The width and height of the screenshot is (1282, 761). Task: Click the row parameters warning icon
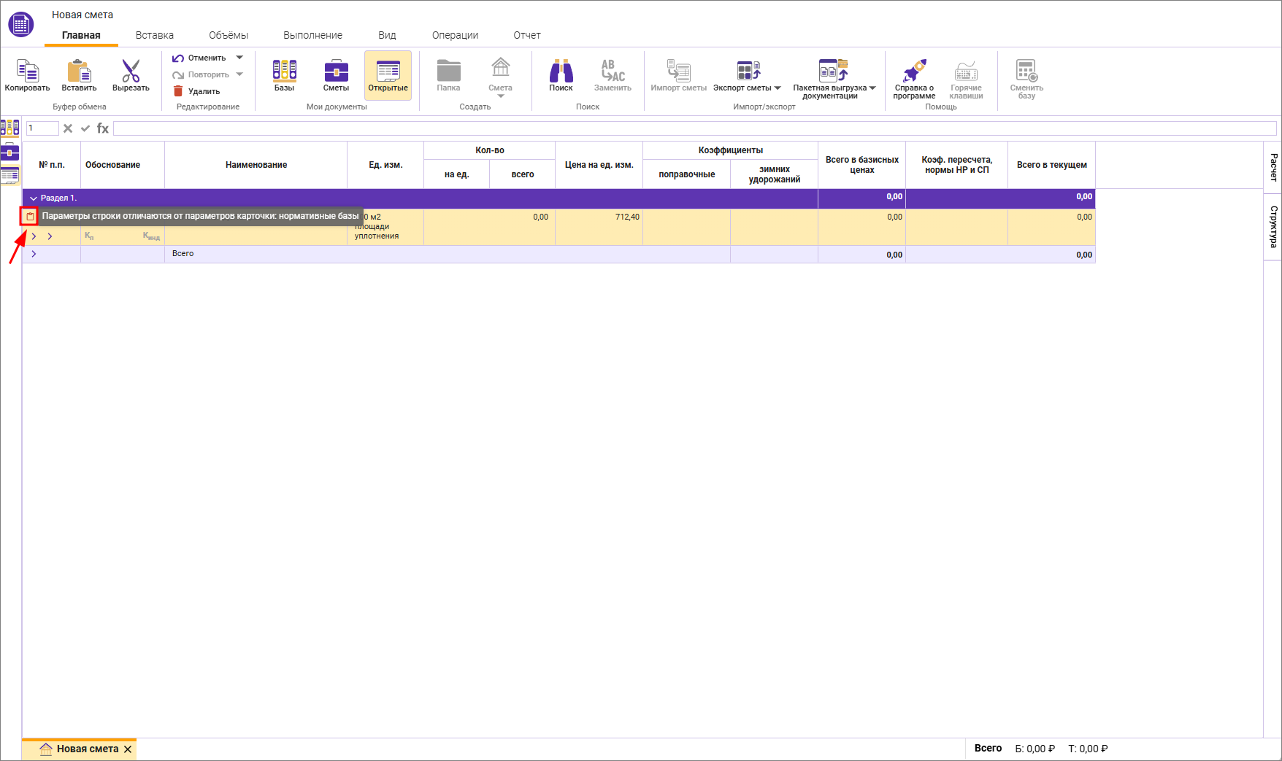pos(30,217)
